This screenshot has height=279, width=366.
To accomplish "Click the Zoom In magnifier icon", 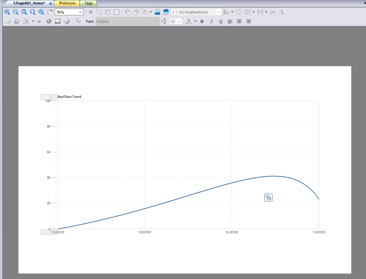I will [7, 12].
